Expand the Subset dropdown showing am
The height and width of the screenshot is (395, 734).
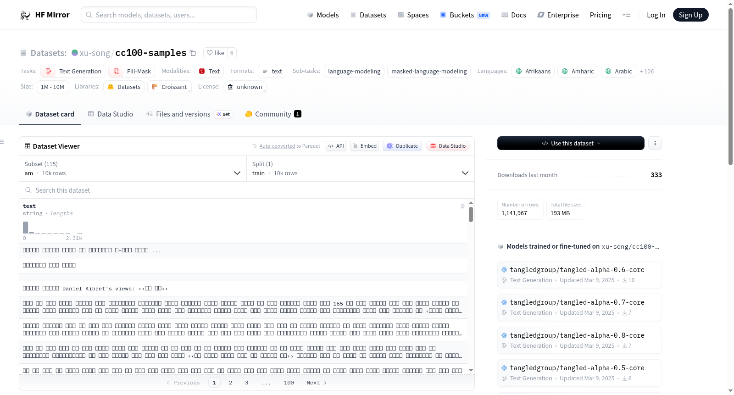133,169
